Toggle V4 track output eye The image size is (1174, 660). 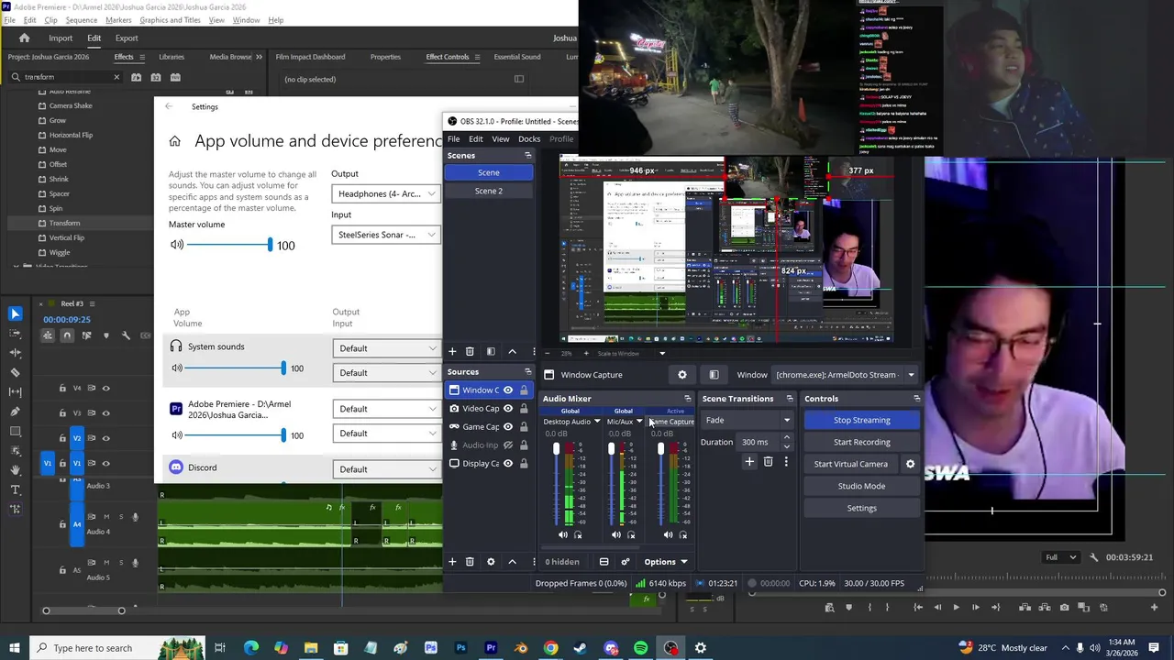point(105,388)
